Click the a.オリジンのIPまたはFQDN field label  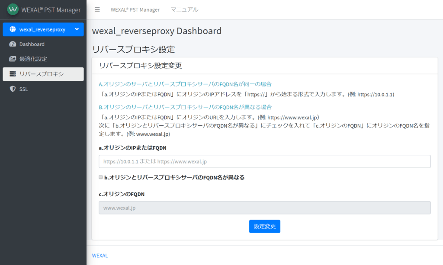(x=132, y=148)
